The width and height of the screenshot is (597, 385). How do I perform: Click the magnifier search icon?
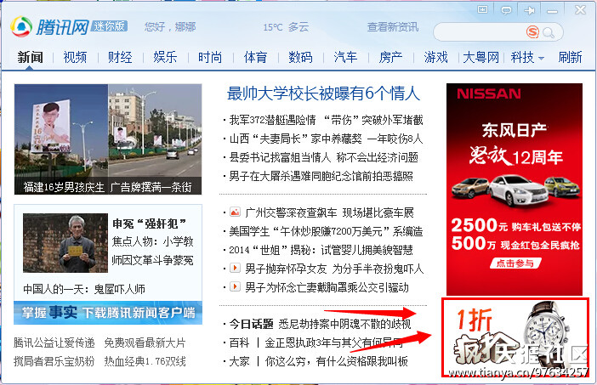(x=549, y=32)
